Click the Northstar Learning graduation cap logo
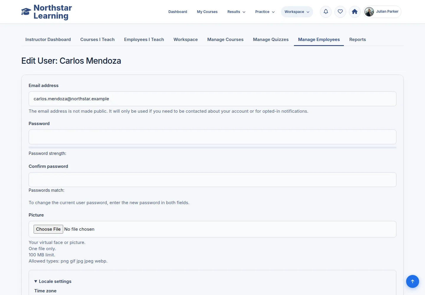Screen dimensions: 425x295 (x=26, y=12)
